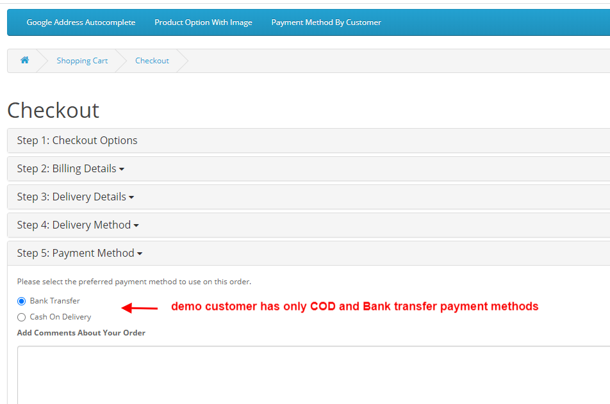Select Product Option With Image from the menu

pyautogui.click(x=203, y=22)
